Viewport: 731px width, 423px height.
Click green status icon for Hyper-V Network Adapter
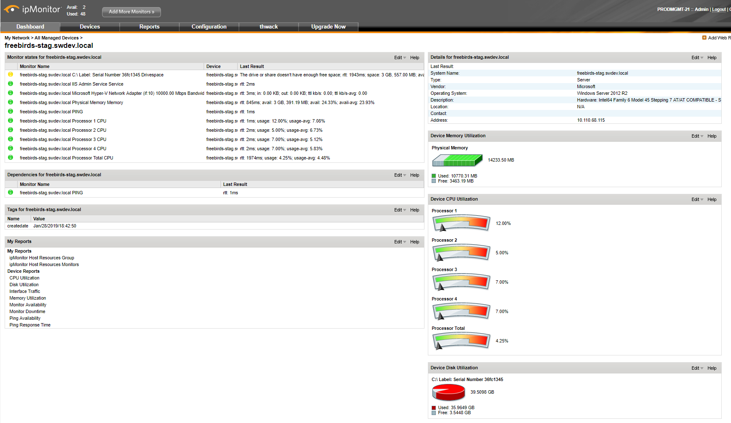[10, 93]
